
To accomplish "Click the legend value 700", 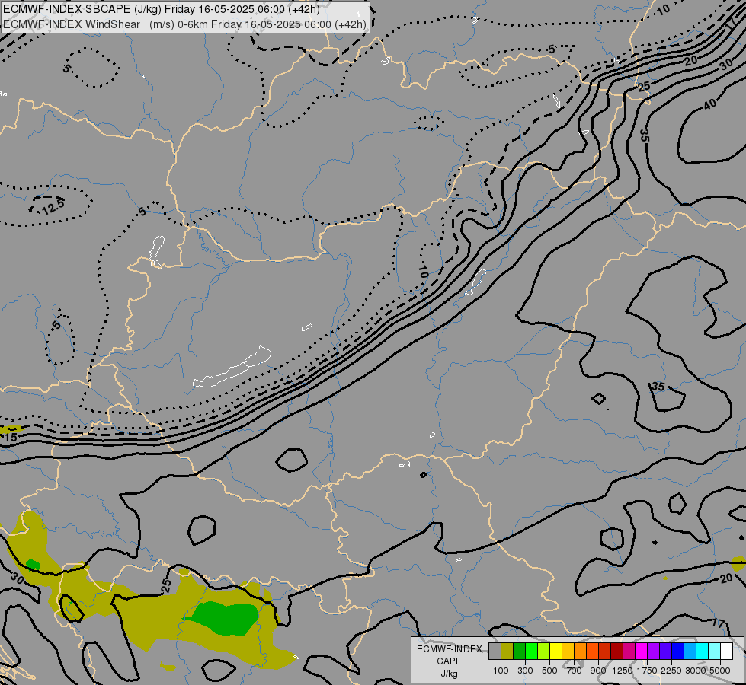I will 575,671.
